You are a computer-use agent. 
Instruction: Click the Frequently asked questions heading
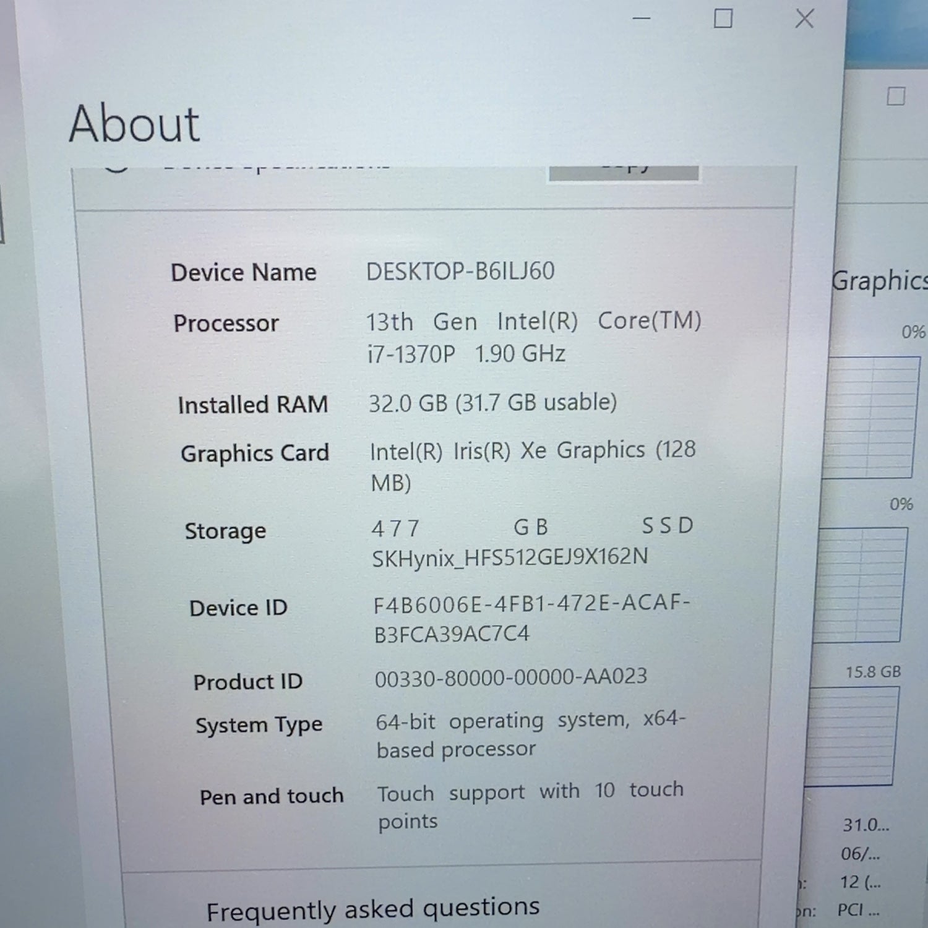[373, 909]
